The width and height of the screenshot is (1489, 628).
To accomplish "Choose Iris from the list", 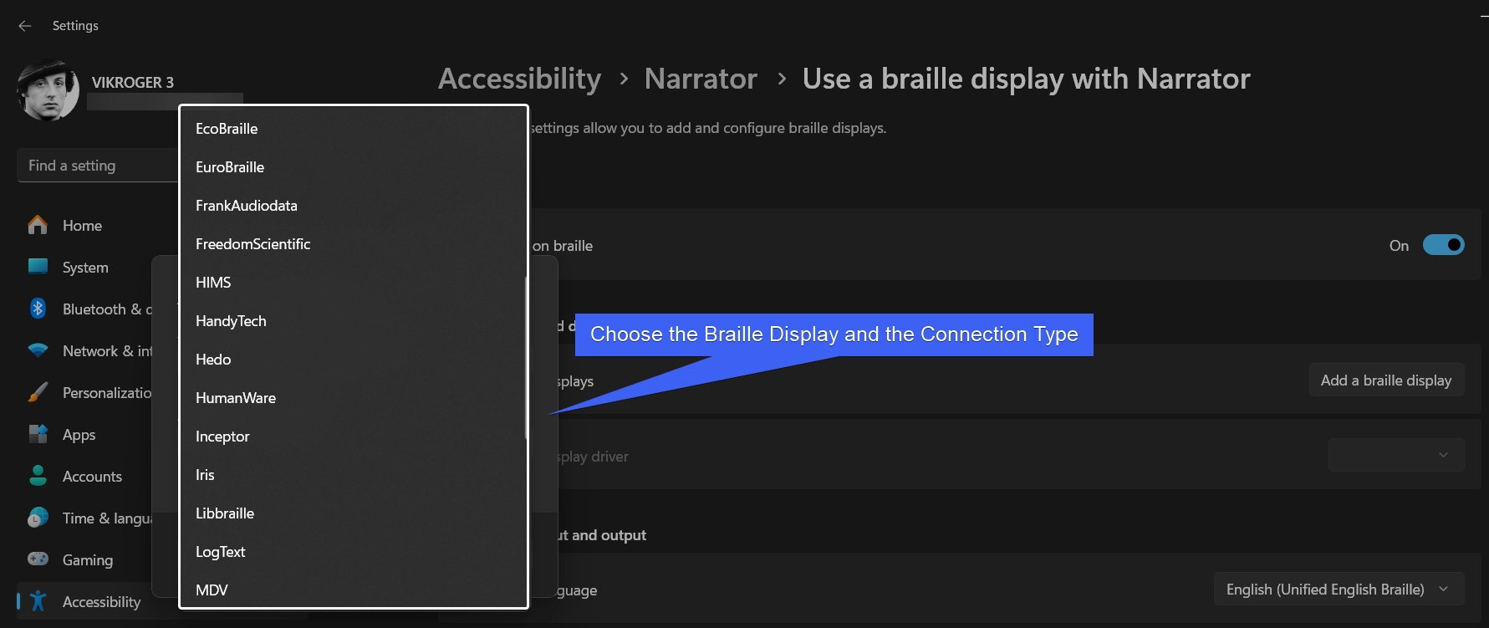I will [353, 475].
